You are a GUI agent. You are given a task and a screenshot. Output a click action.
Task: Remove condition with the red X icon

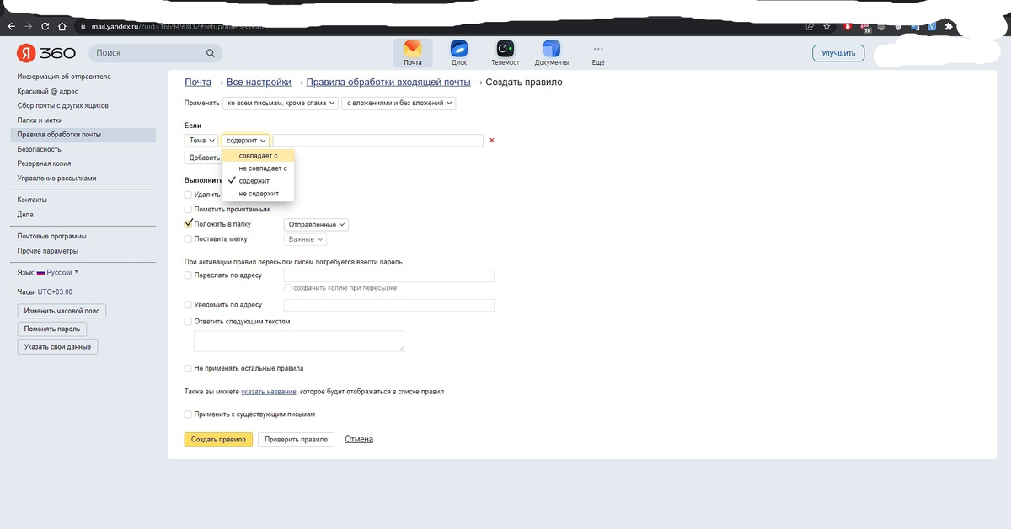(x=492, y=141)
